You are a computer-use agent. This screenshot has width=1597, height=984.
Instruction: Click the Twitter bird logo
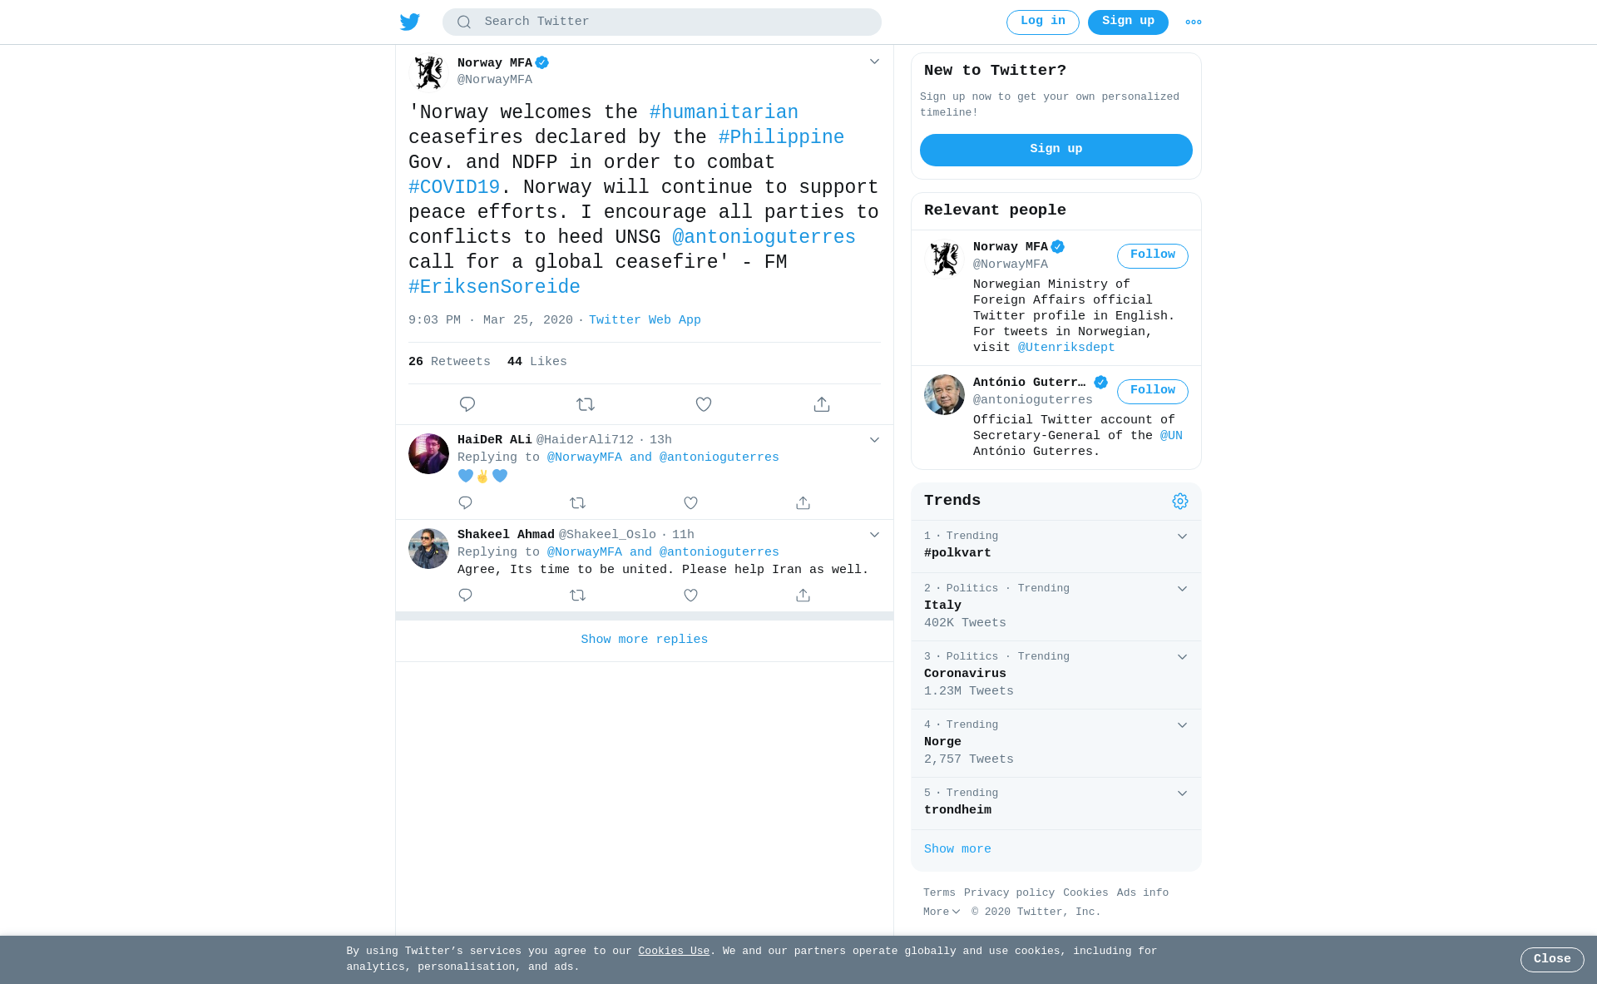coord(409,22)
